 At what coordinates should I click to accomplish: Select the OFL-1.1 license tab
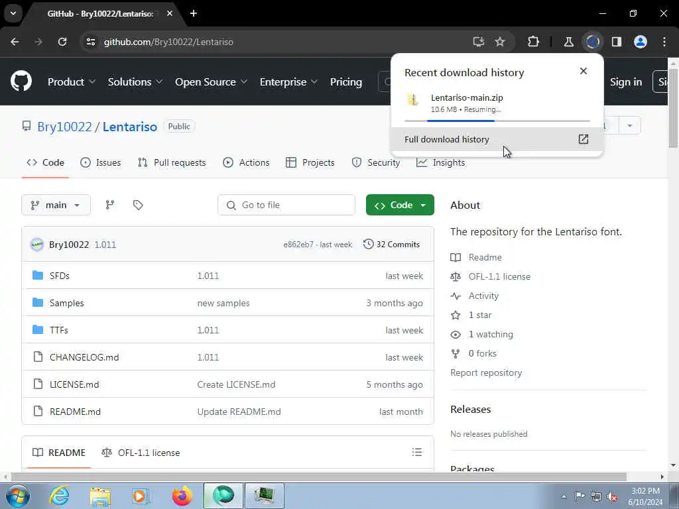pos(141,453)
